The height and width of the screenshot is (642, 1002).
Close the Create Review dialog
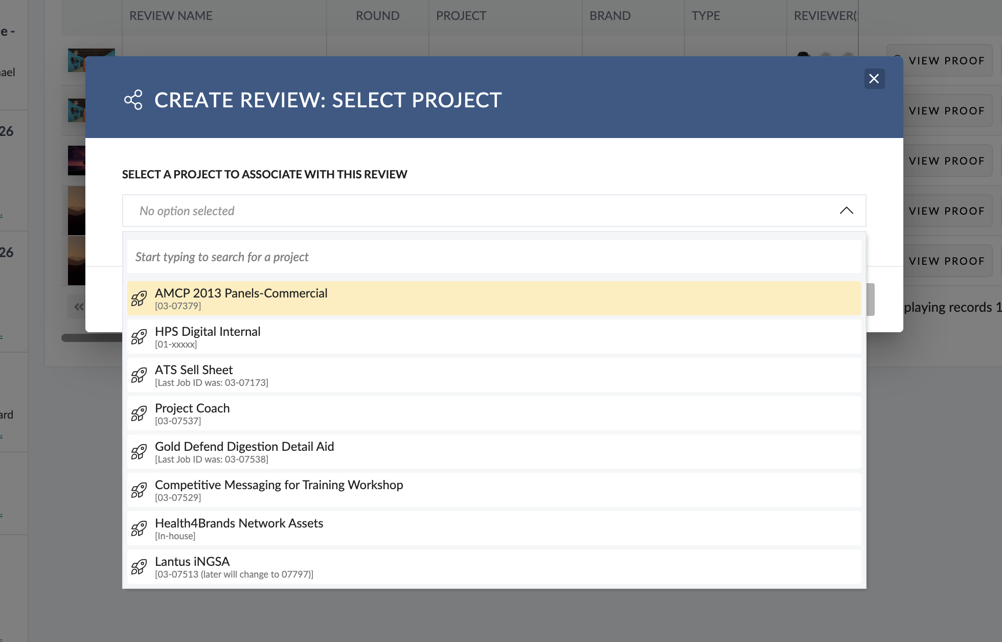pyautogui.click(x=874, y=79)
